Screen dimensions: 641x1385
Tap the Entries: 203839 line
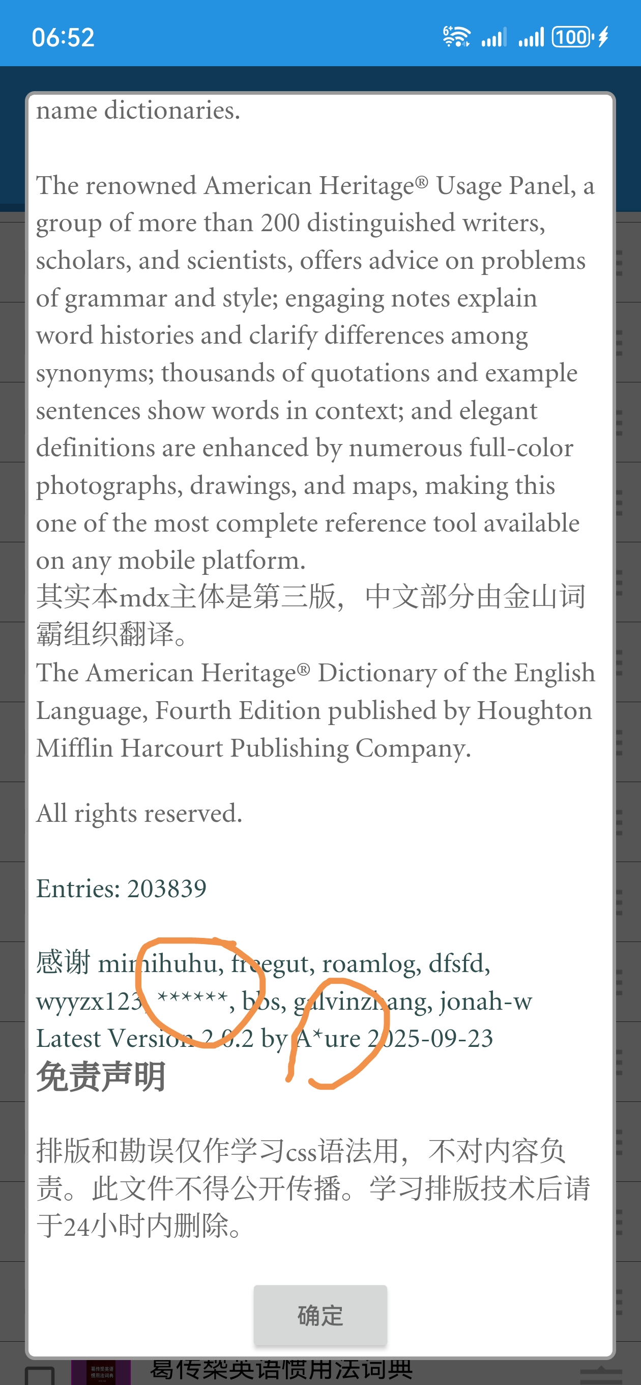[122, 889]
